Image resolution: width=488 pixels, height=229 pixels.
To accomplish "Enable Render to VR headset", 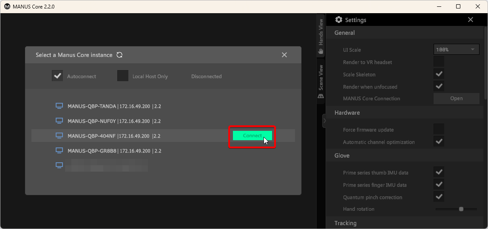I will click(439, 62).
